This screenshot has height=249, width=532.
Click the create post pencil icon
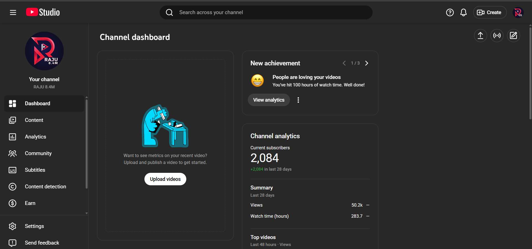513,35
